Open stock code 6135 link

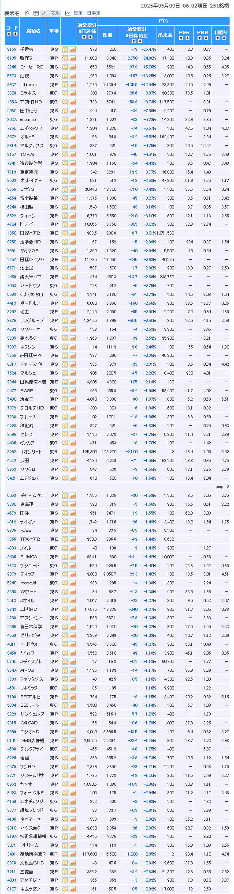pos(11,58)
